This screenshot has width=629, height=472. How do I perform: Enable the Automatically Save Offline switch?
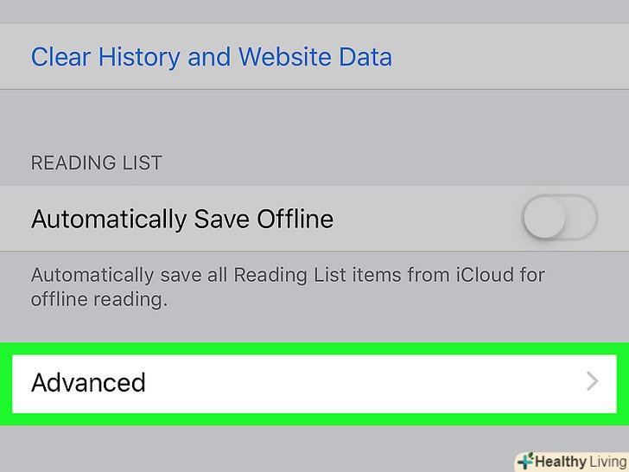[x=559, y=218]
